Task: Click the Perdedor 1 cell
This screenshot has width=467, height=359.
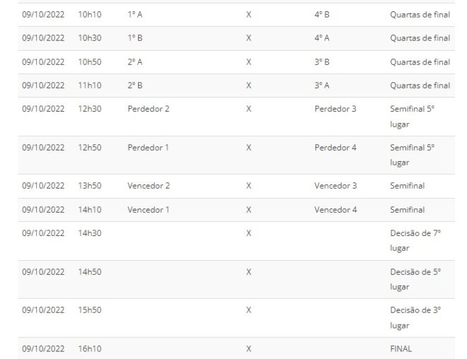Action: click(x=148, y=148)
